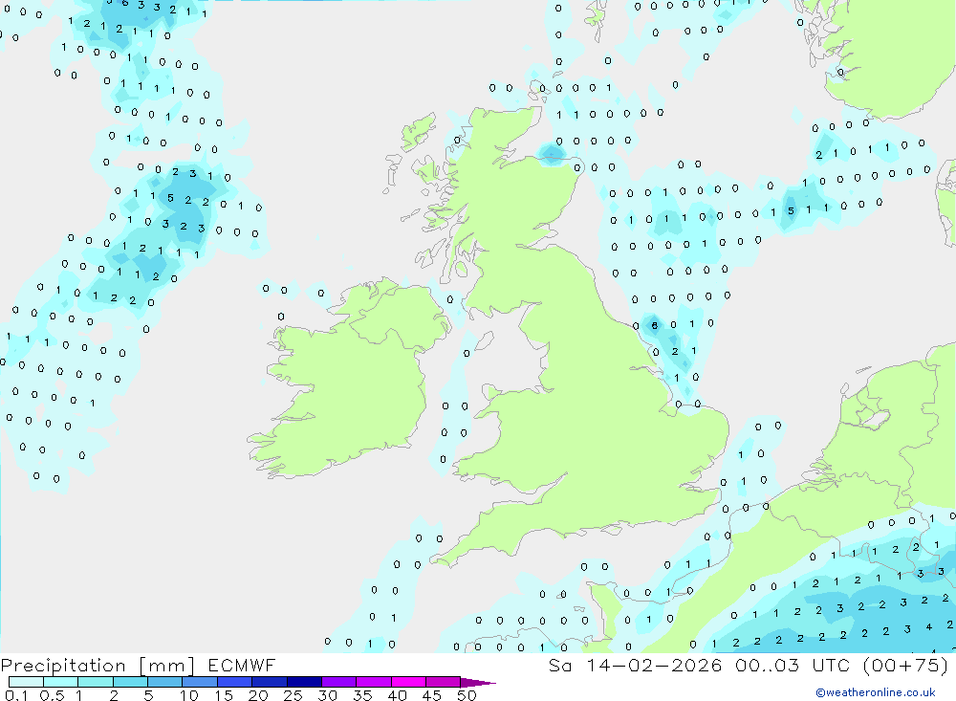956x701 pixels.
Task: Click the 1 to 2 mm legend color
Action: (95, 682)
